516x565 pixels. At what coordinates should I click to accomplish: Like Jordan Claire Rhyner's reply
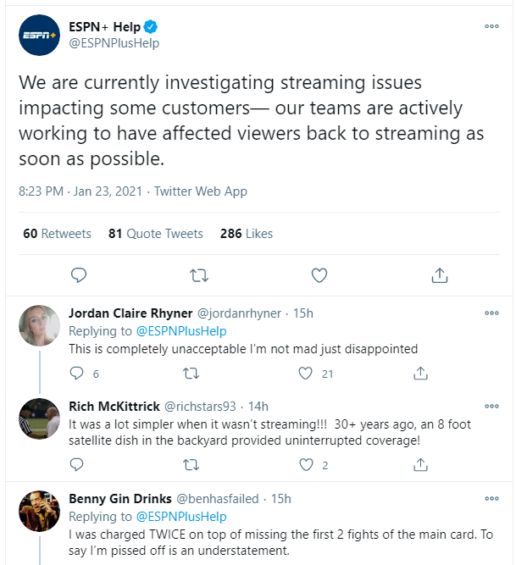tap(306, 373)
